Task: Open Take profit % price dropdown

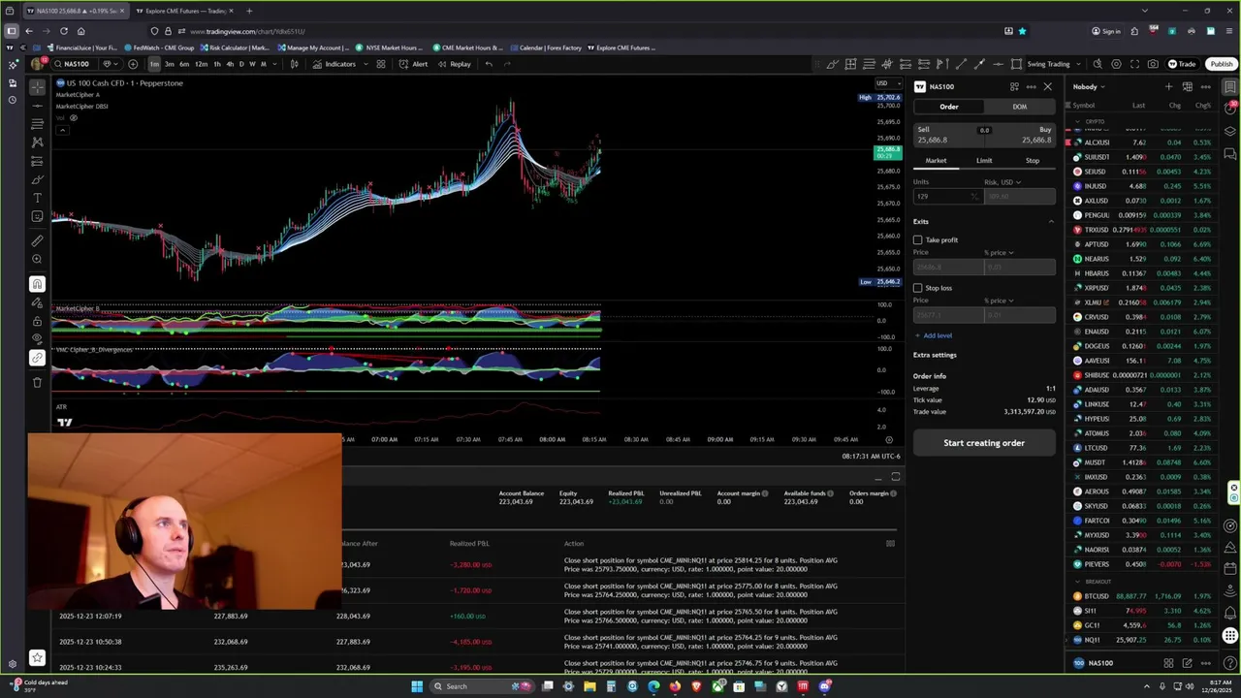Action: [x=999, y=253]
